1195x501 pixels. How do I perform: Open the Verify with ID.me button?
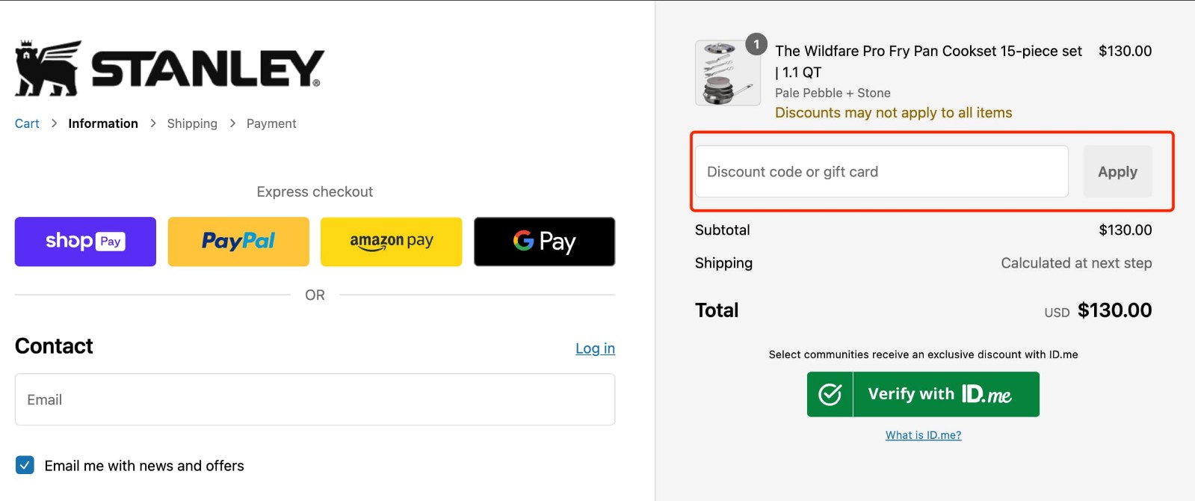[x=922, y=394]
